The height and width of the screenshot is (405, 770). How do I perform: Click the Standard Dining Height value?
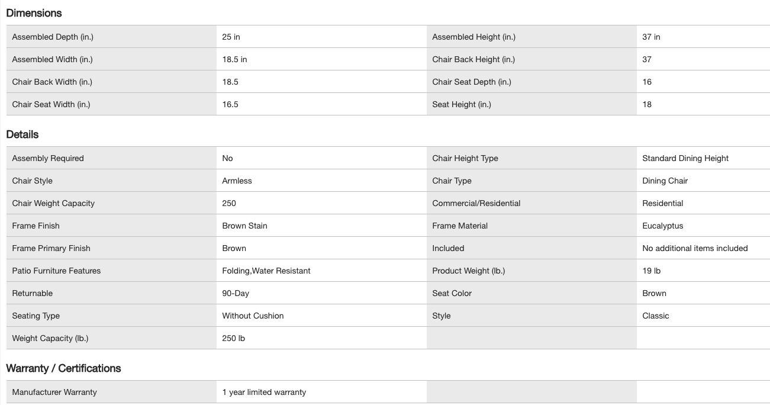click(x=685, y=158)
